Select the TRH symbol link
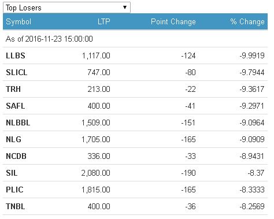Image resolution: width=274 pixels, height=219 pixels. click(x=13, y=89)
